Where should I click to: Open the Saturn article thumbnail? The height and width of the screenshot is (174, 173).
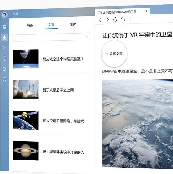coord(26,151)
